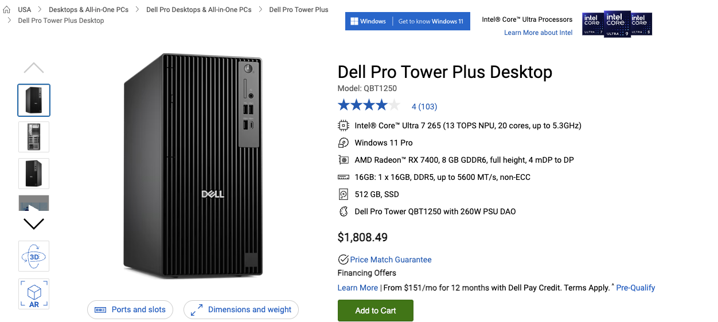Viewport: 718px width, 322px height.
Task: Play the product video thumbnail
Action: [x=34, y=205]
